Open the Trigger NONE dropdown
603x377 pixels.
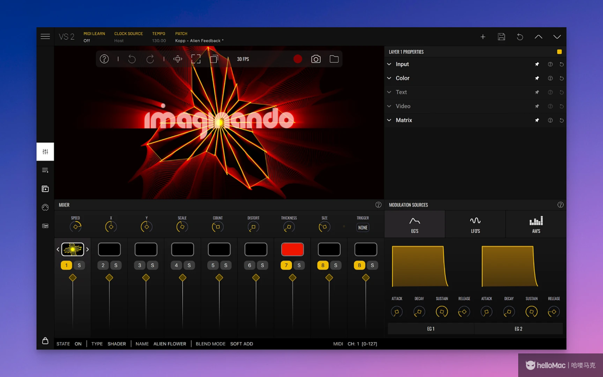click(x=363, y=228)
